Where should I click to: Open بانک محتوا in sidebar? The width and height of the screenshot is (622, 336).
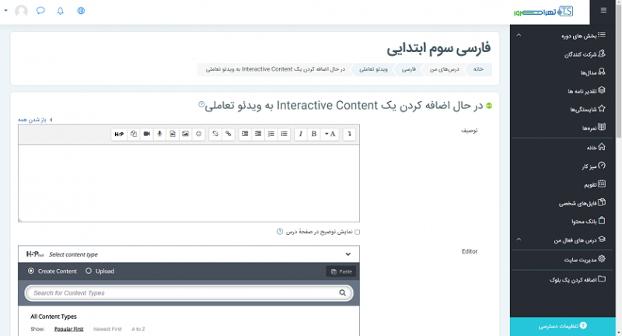589,221
